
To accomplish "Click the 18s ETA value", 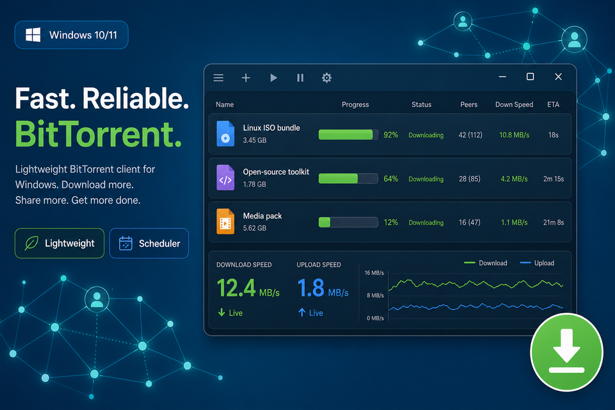I will (553, 135).
